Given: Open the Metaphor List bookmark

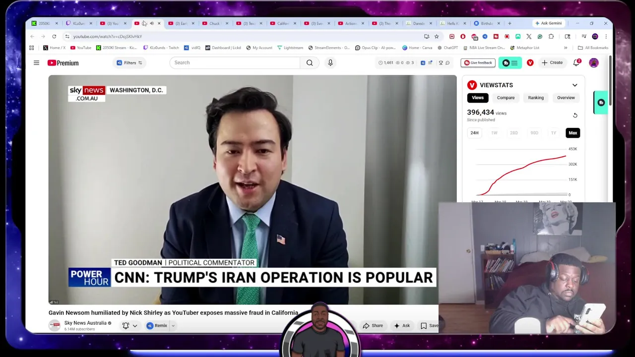Looking at the screenshot, I should coord(524,48).
